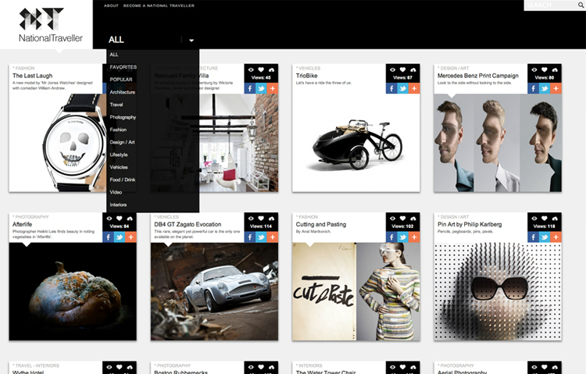Screen dimensions: 586x374
Task: Favorite Mercedes Benz Print Campaign with heart
Action: (544, 69)
